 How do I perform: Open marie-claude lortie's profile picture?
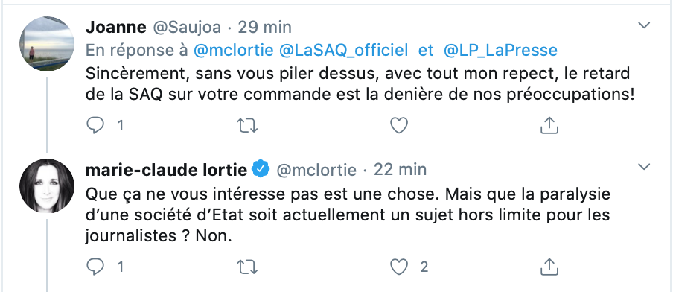(x=47, y=185)
